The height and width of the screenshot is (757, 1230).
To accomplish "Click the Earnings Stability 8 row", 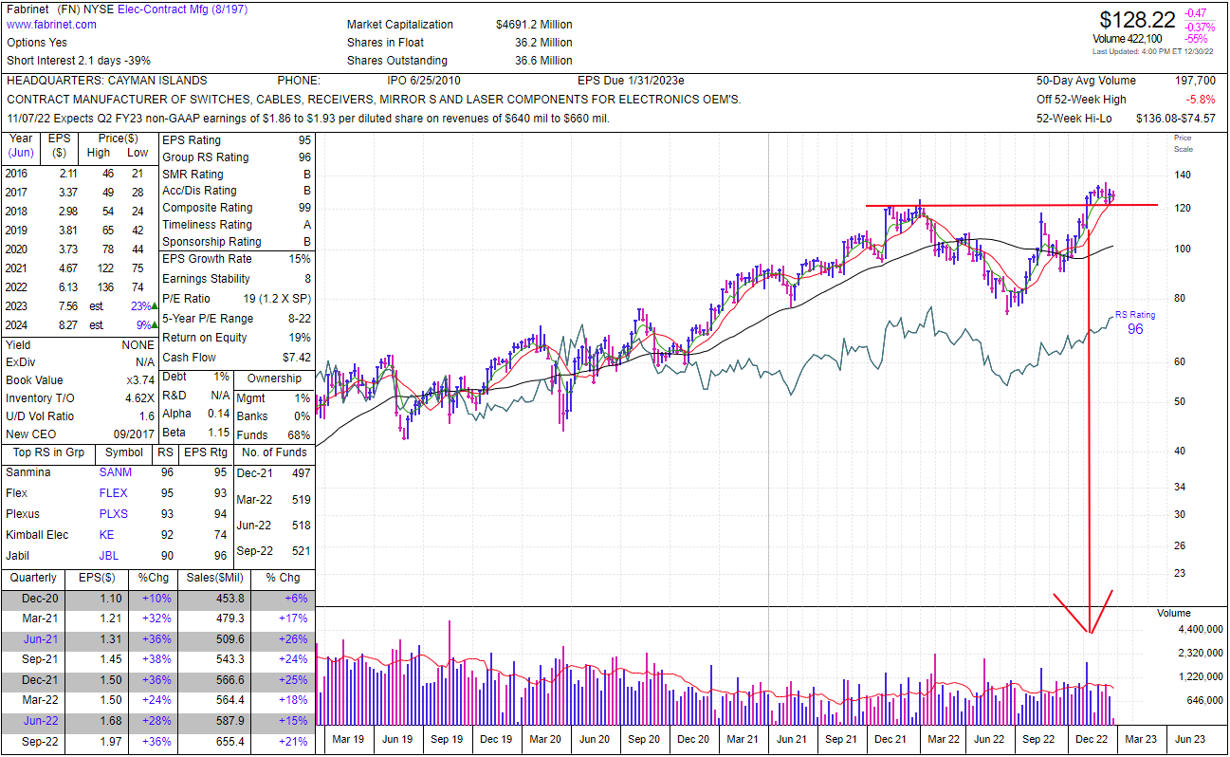I will pyautogui.click(x=236, y=279).
